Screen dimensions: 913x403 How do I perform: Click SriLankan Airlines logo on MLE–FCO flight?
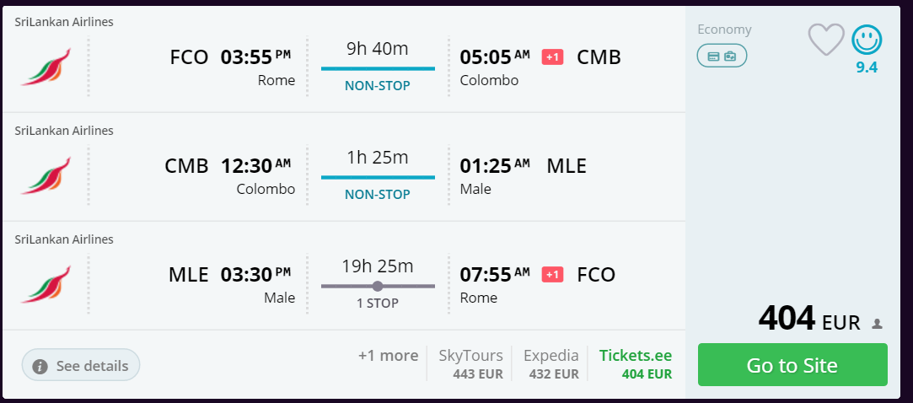click(46, 285)
